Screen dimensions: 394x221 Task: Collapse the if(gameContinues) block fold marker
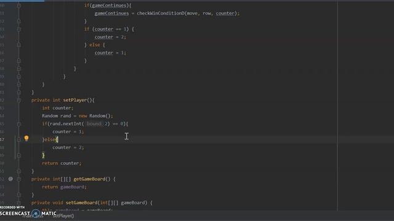(19, 6)
